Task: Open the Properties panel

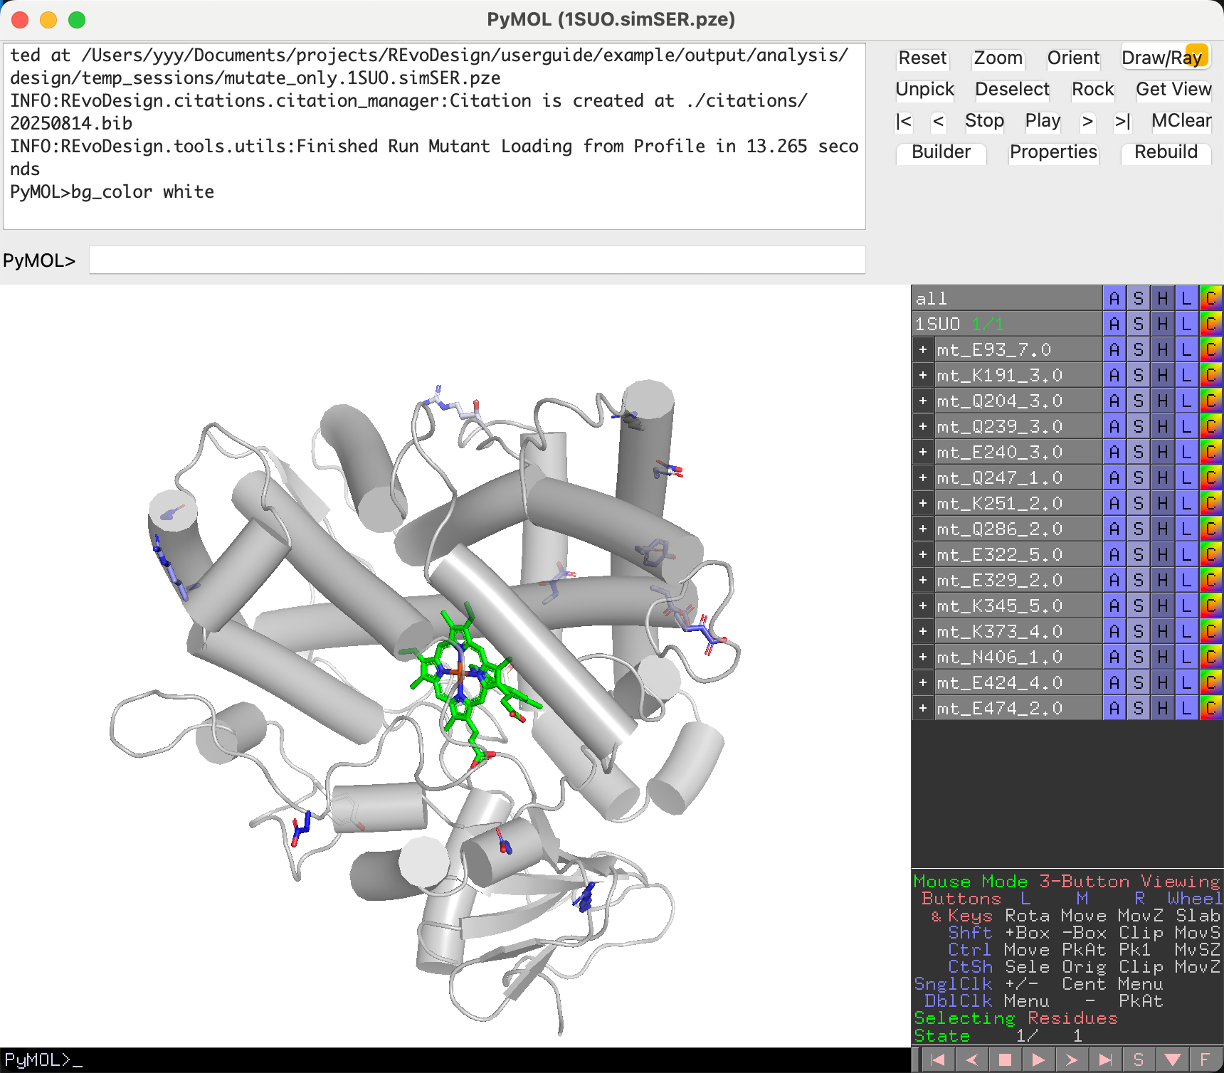Action: tap(1053, 152)
